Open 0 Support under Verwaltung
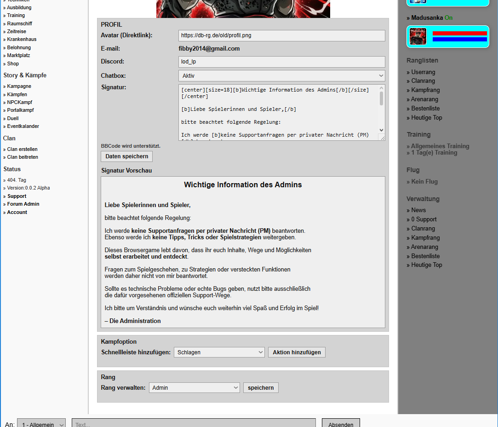The width and height of the screenshot is (498, 427). click(424, 219)
